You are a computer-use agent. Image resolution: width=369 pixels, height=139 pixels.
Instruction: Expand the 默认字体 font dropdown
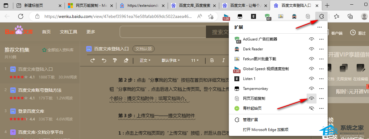[x=171, y=61]
